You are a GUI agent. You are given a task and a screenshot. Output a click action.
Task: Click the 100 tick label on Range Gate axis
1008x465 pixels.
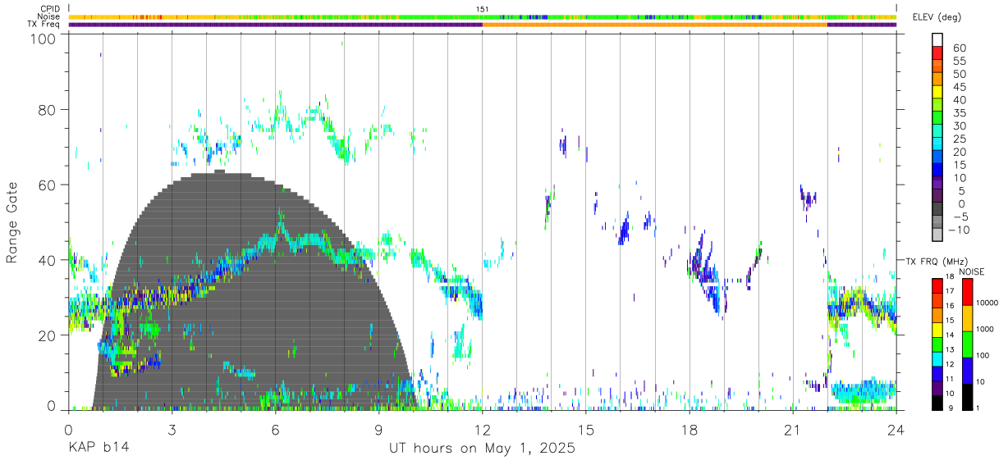pyautogui.click(x=43, y=38)
